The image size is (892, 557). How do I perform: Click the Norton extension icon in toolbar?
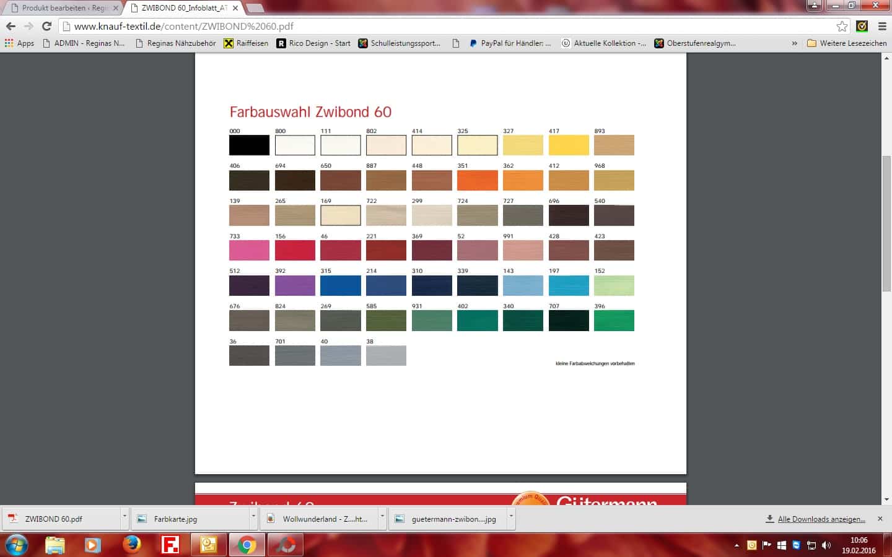tap(862, 26)
